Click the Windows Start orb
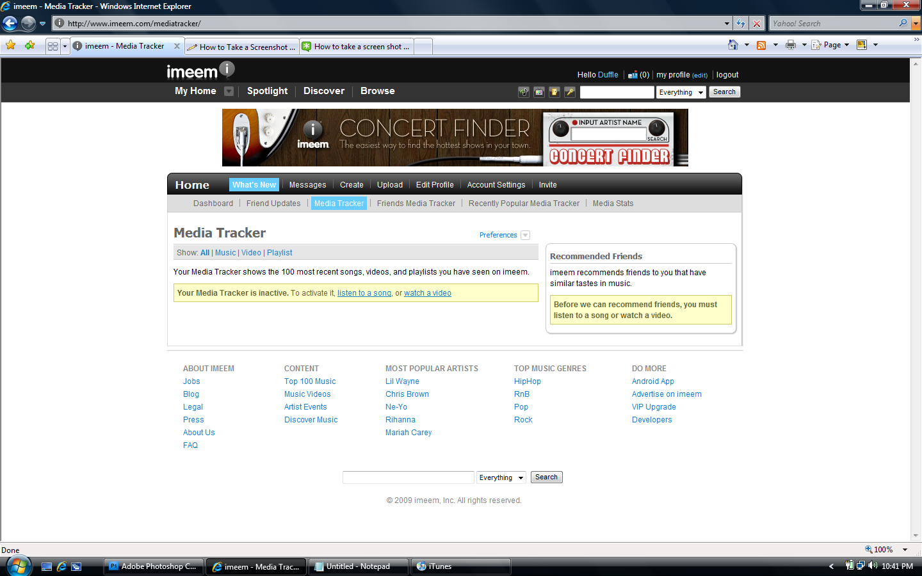This screenshot has height=576, width=922. 19,566
